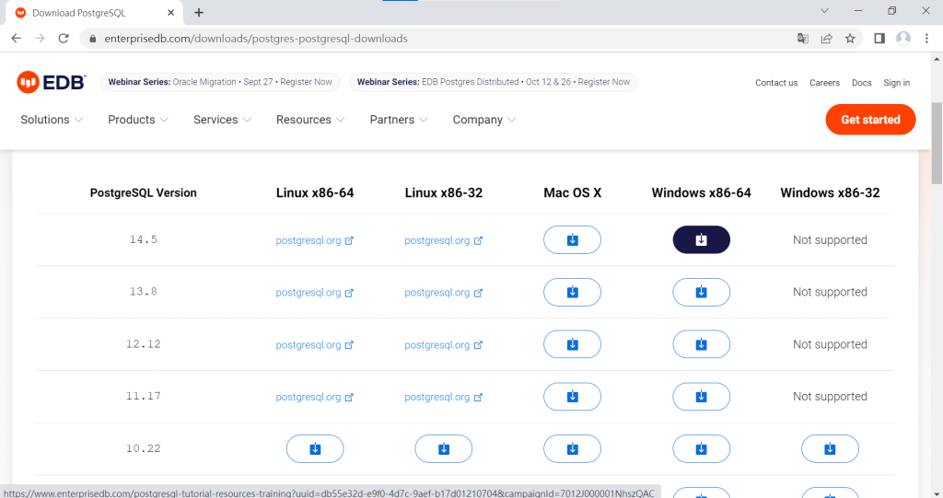
Task: Download PostgreSQL 10.22 for Windows x86-32
Action: pos(830,448)
